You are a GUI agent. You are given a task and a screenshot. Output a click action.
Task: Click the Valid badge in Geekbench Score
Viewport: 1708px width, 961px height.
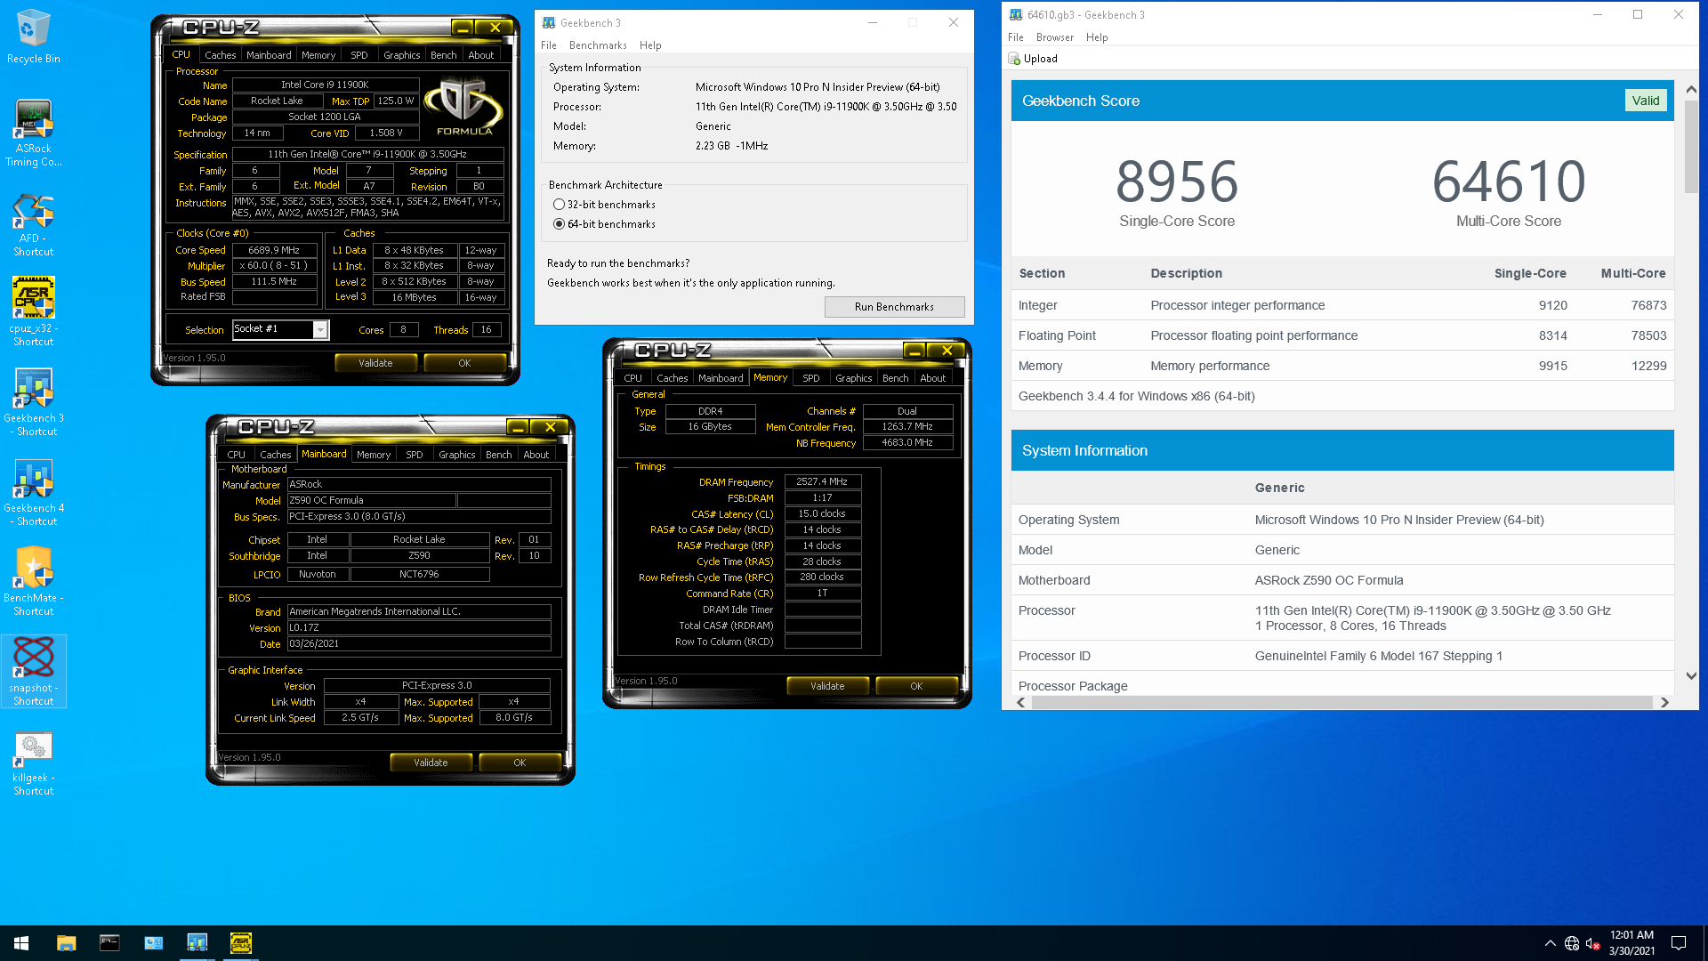[x=1645, y=101]
